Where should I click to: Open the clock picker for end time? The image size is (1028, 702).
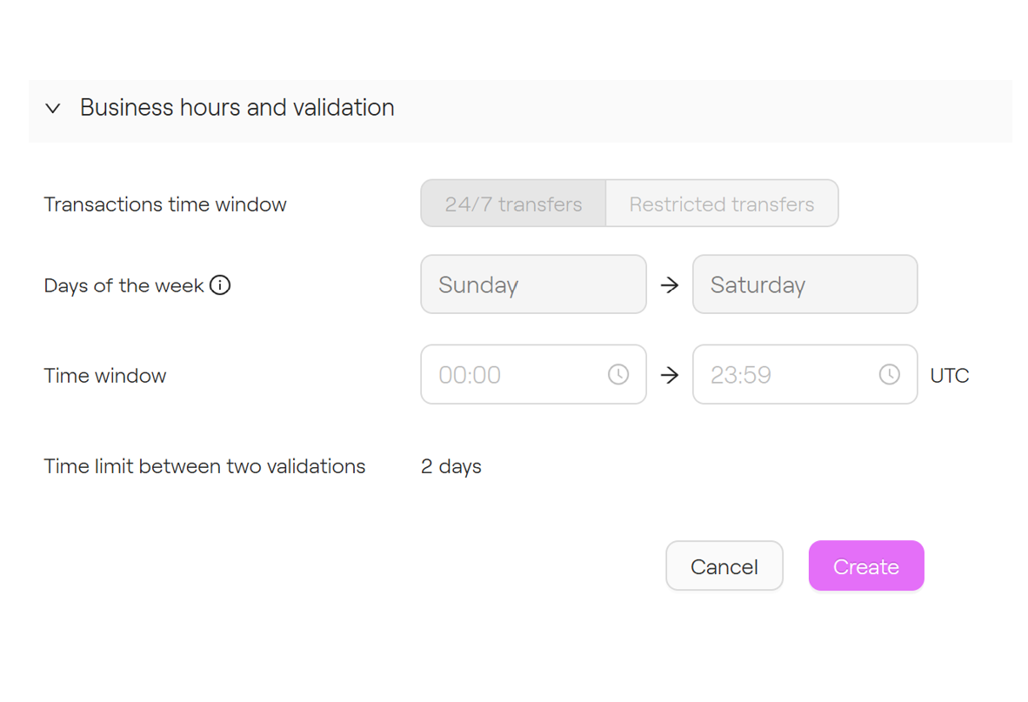890,375
